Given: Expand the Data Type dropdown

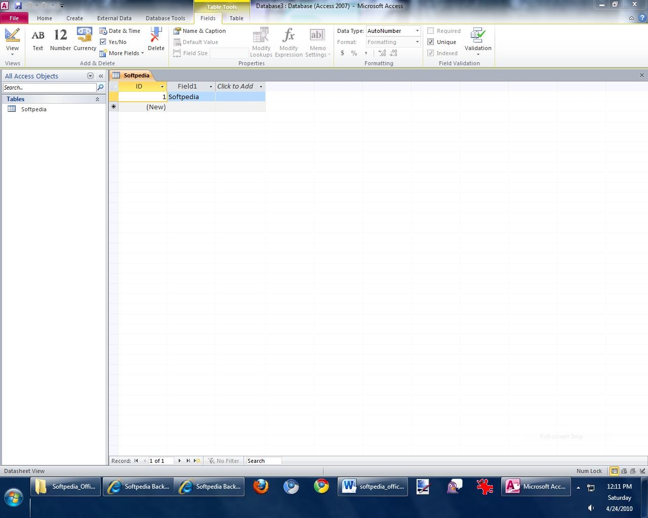Looking at the screenshot, I should tap(417, 31).
